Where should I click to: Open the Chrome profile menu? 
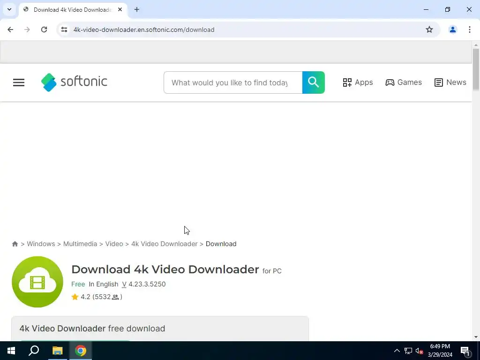coord(452,30)
